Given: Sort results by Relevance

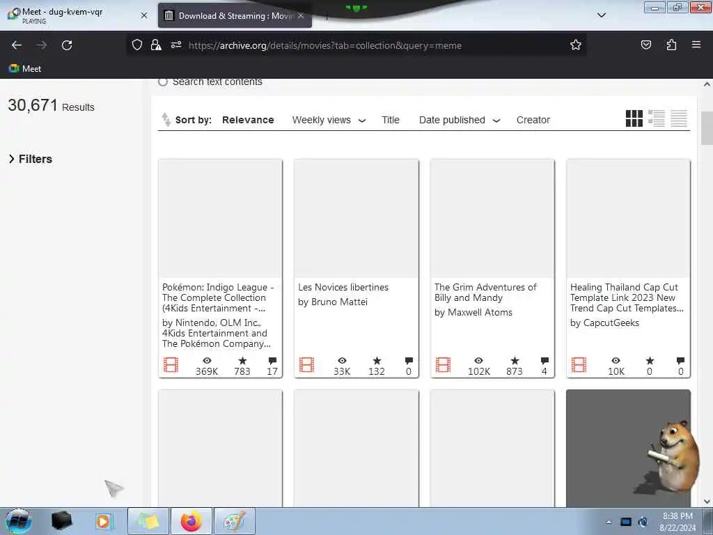Looking at the screenshot, I should pos(248,120).
